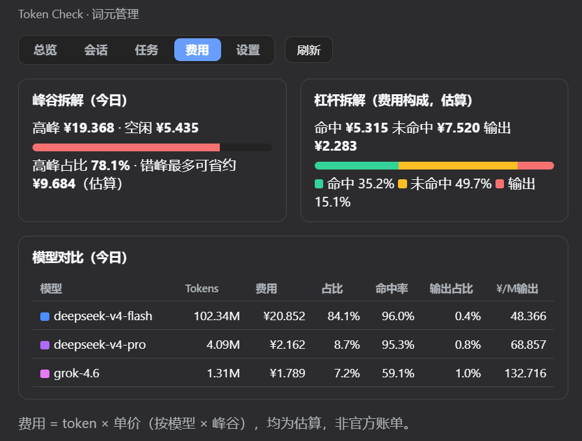582x441 pixels.
Task: Click the 1.31M tokens value
Action: pos(223,373)
